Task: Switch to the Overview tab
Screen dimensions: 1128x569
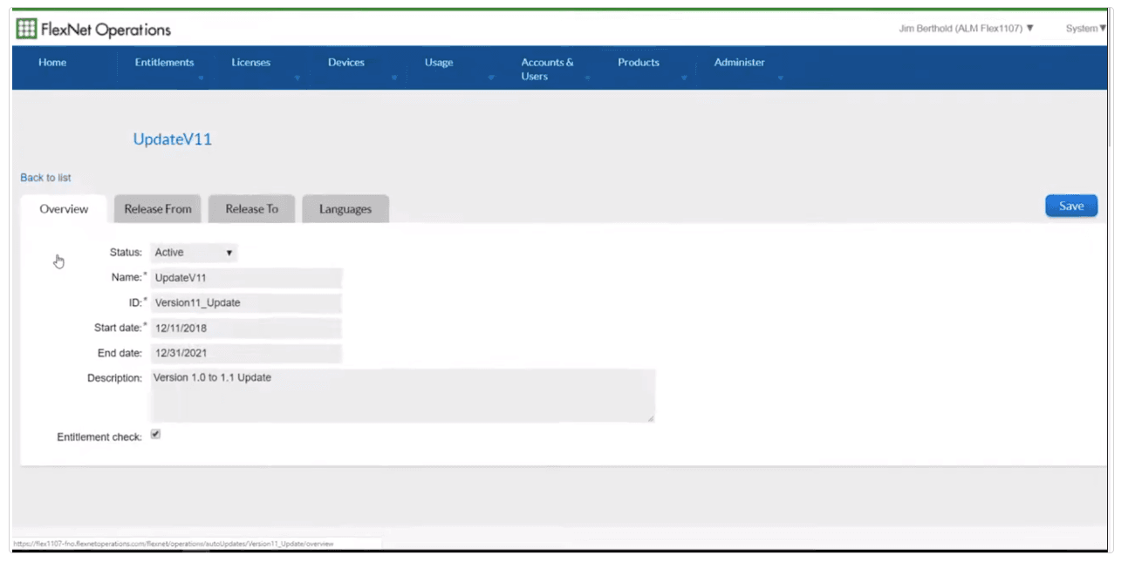Action: (64, 209)
